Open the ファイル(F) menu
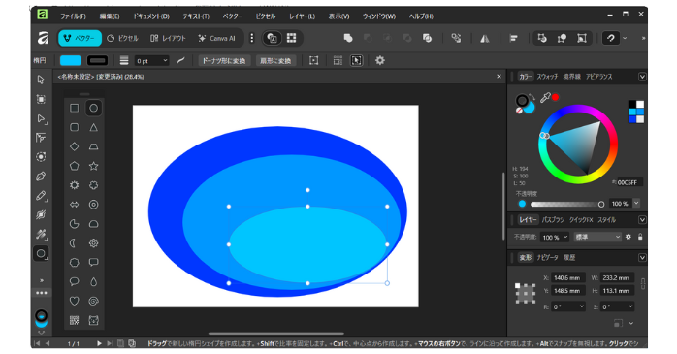This screenshot has width=677, height=354. pyautogui.click(x=73, y=16)
